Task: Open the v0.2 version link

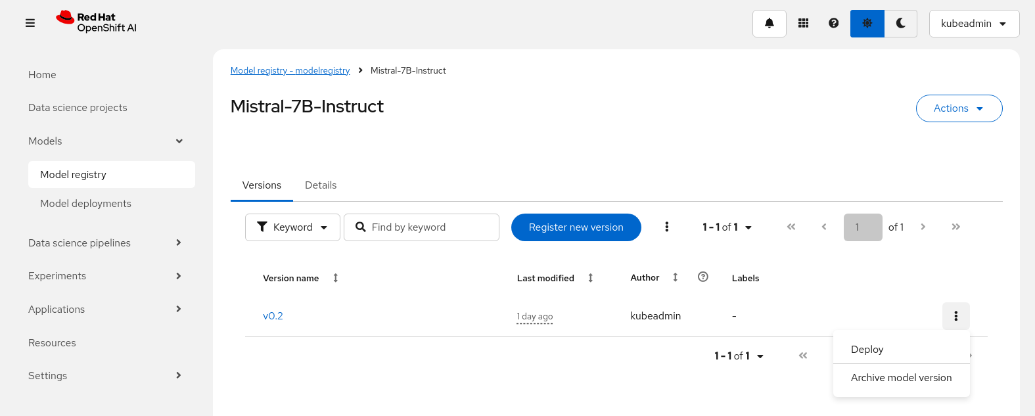Action: (273, 316)
